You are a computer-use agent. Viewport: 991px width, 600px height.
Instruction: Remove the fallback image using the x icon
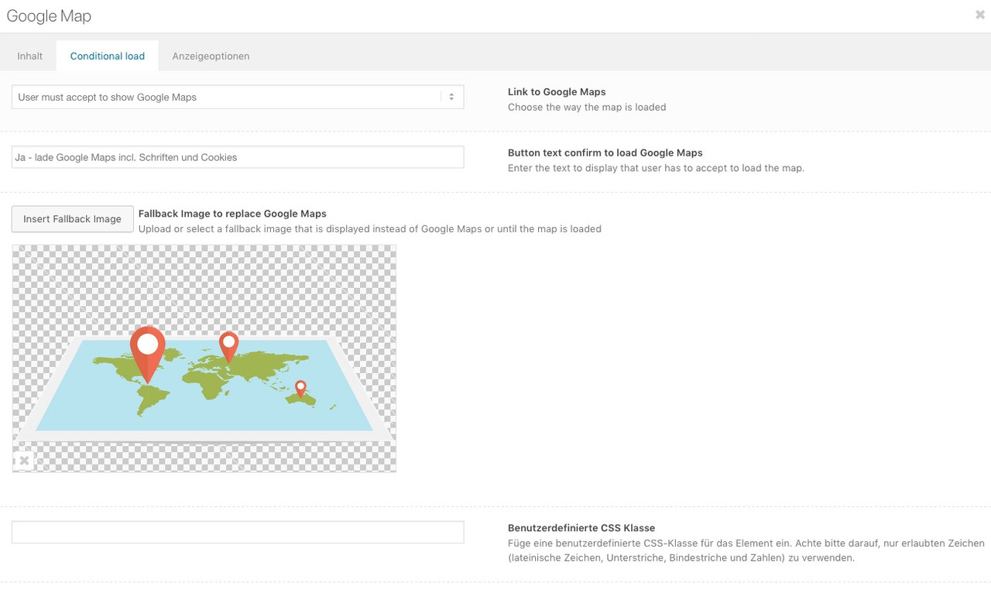coord(24,461)
